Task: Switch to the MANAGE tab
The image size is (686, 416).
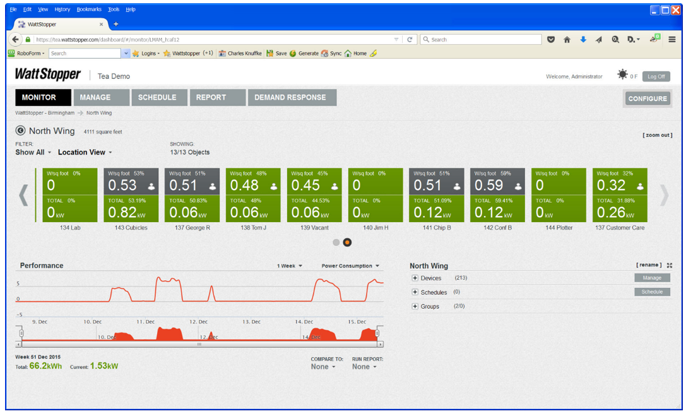Action: coord(102,98)
